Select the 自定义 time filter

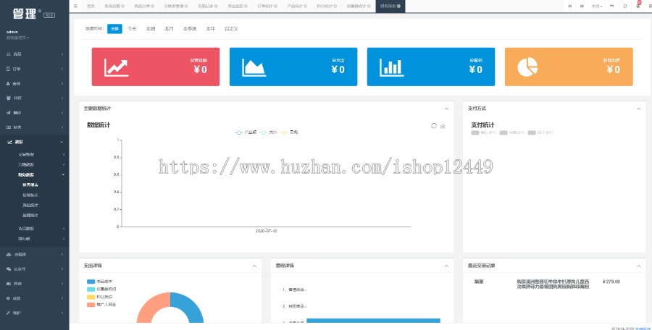pyautogui.click(x=230, y=29)
